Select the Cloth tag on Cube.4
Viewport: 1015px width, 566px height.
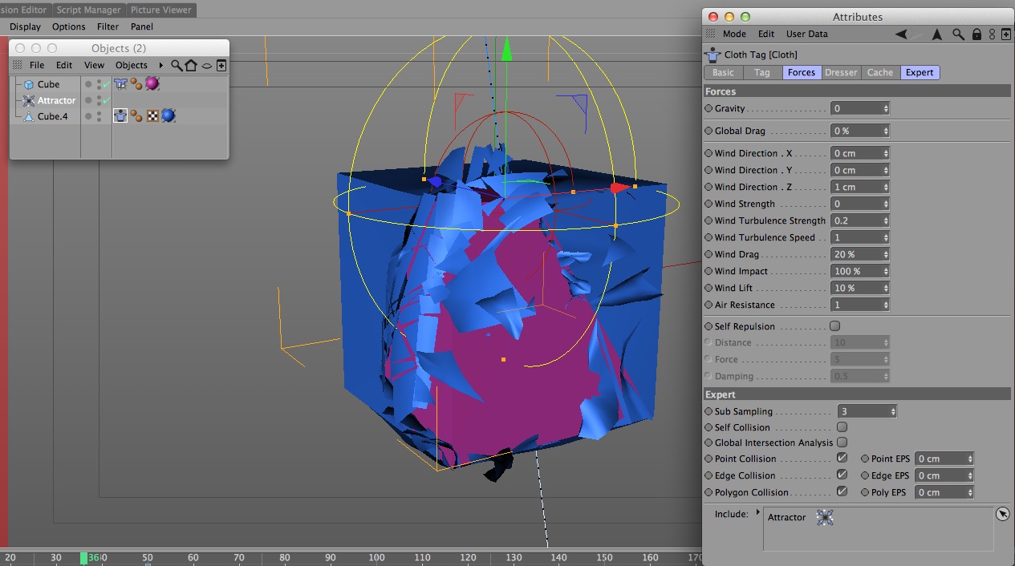point(120,115)
